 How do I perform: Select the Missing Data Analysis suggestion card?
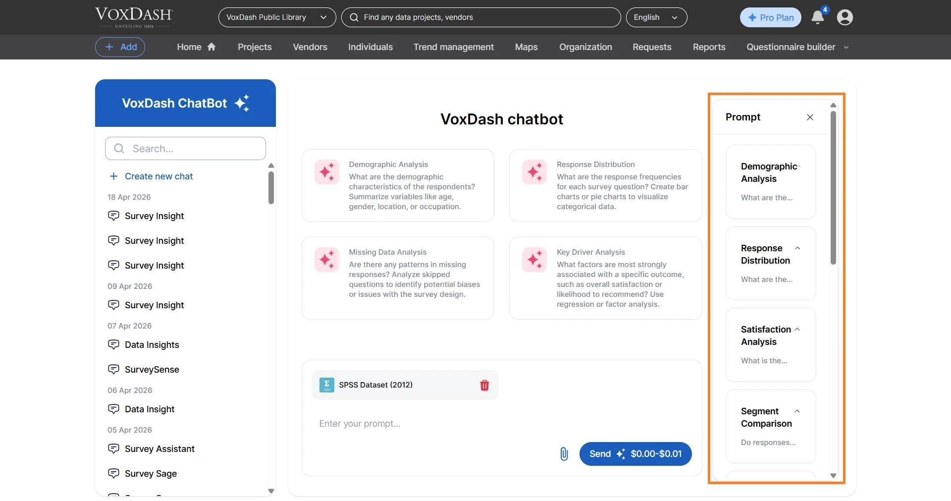[398, 278]
